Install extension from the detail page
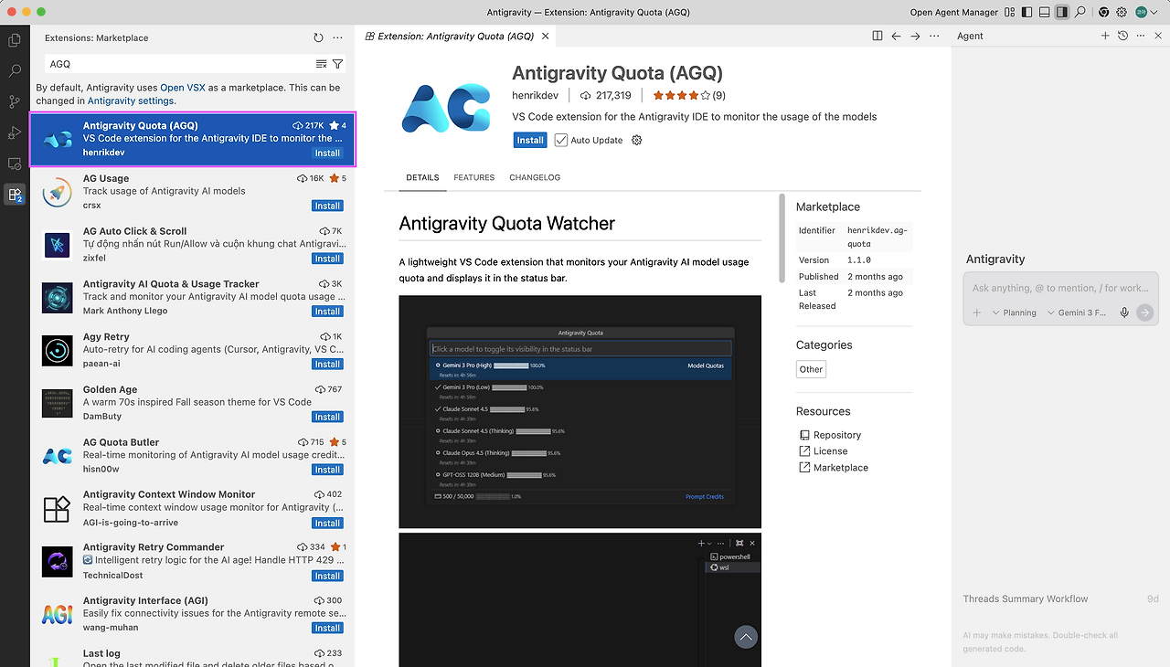This screenshot has height=667, width=1170. pos(530,141)
